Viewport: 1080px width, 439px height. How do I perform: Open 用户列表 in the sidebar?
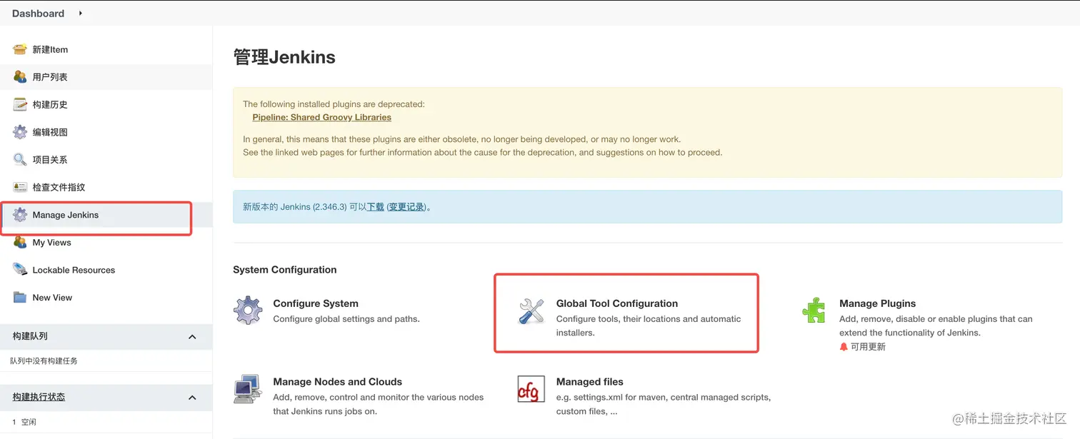coord(50,77)
